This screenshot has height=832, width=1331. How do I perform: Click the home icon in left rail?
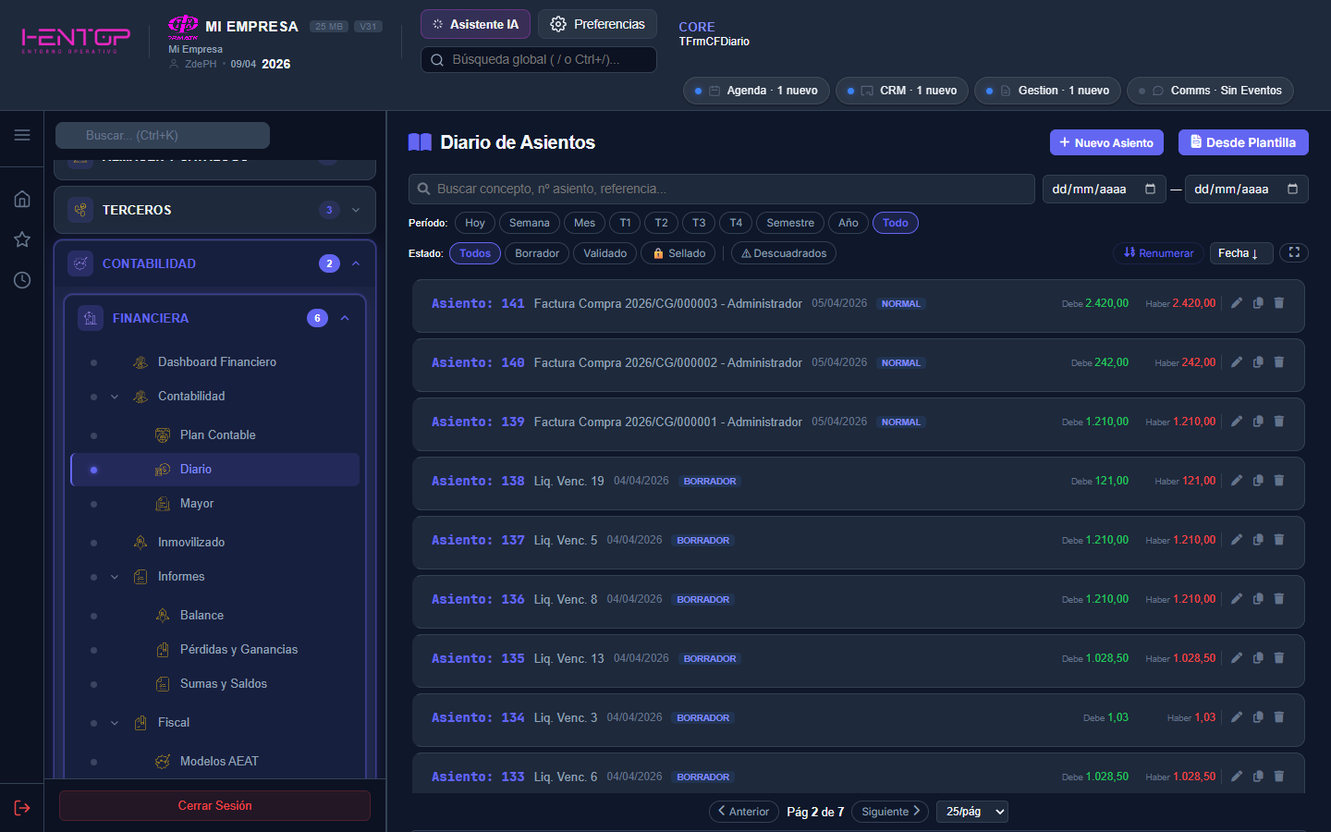point(22,199)
